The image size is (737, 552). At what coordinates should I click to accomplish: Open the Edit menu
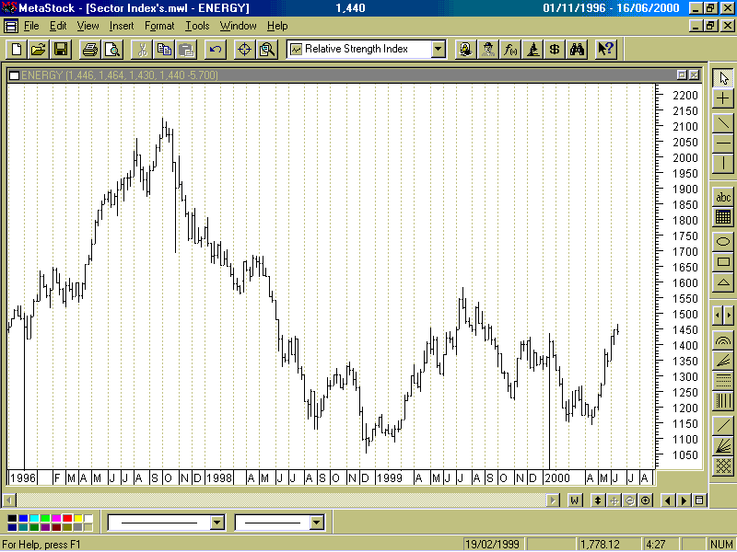tap(58, 26)
